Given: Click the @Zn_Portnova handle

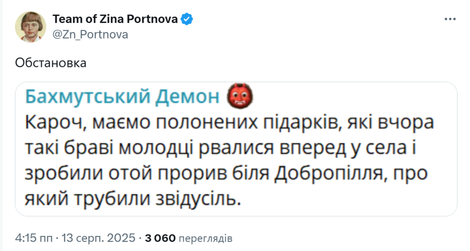Looking at the screenshot, I should [x=90, y=35].
